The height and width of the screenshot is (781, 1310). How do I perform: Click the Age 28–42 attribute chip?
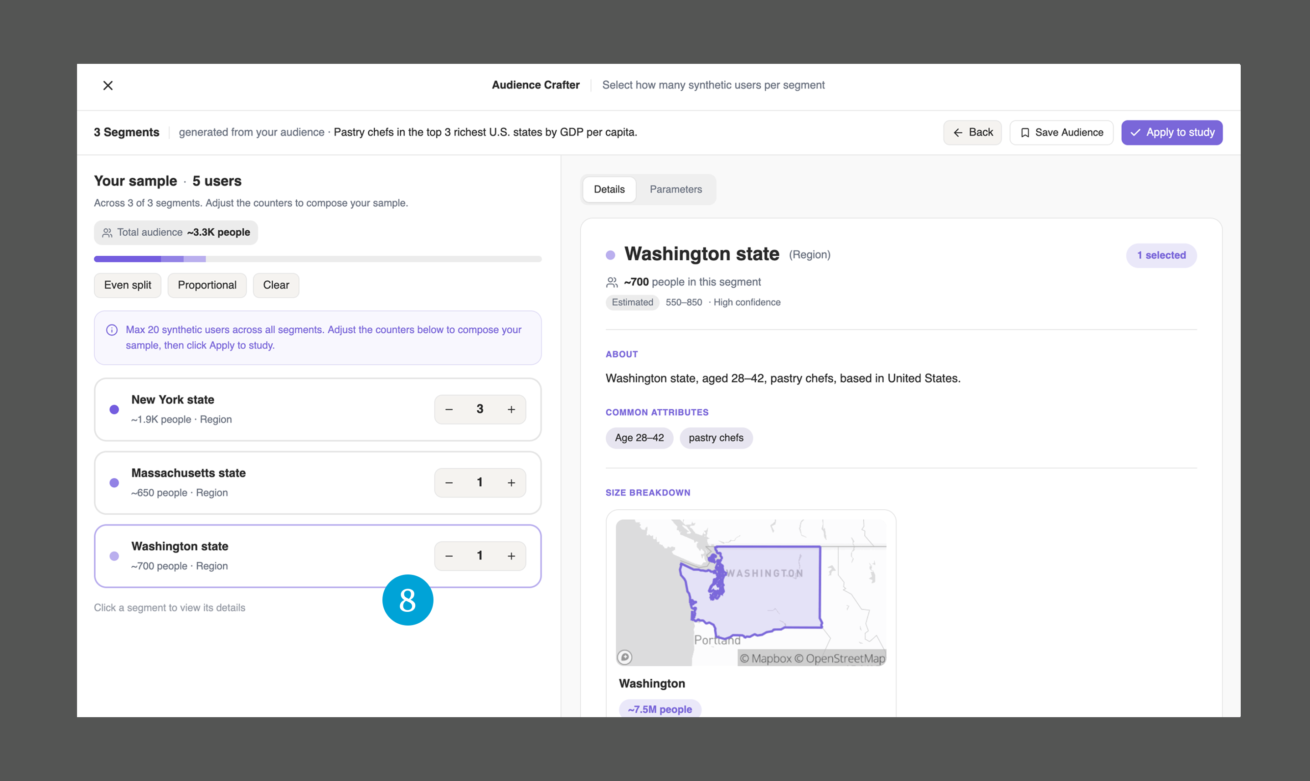[x=639, y=438]
